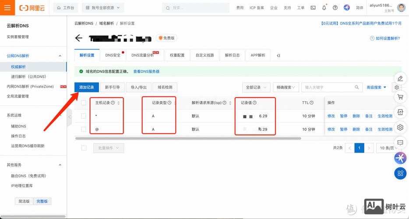409x219 pixels.
Task: Click the table horizontal scrollbar
Action: tap(188, 138)
